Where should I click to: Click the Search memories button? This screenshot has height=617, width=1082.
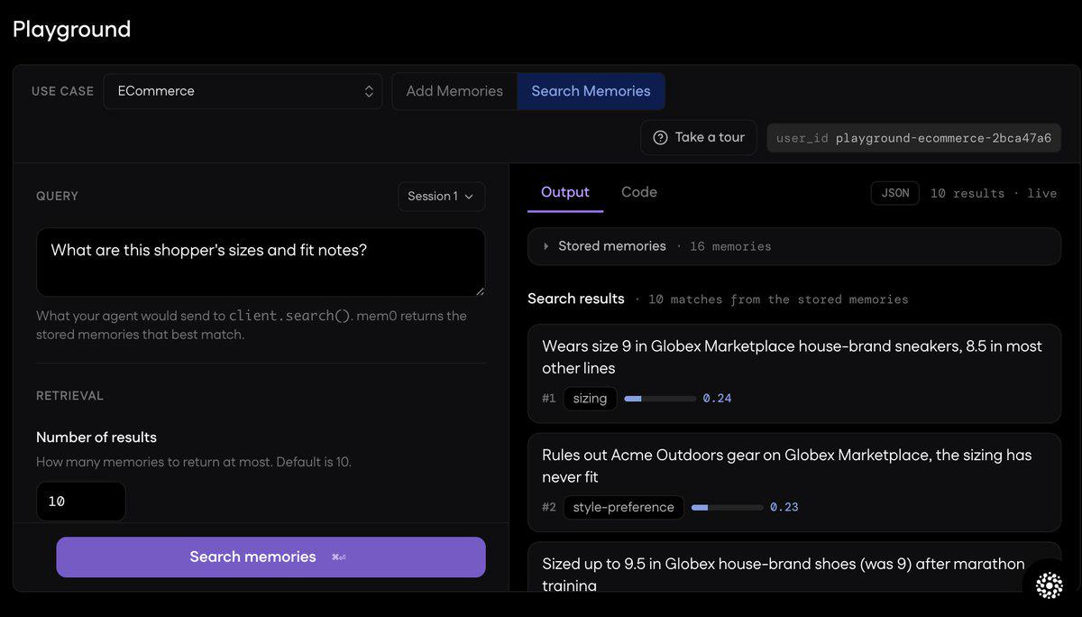click(270, 557)
